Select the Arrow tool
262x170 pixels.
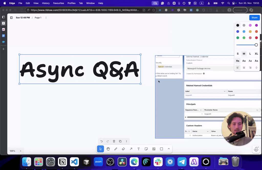(131, 149)
